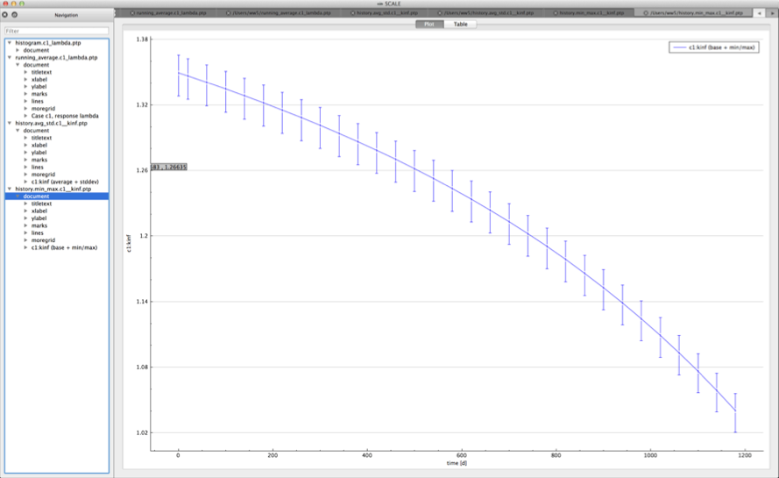The width and height of the screenshot is (779, 478).
Task: Close the /Users/ww5/history.min_max.c1__kinf.ptp tab via its X icon
Action: [x=647, y=14]
